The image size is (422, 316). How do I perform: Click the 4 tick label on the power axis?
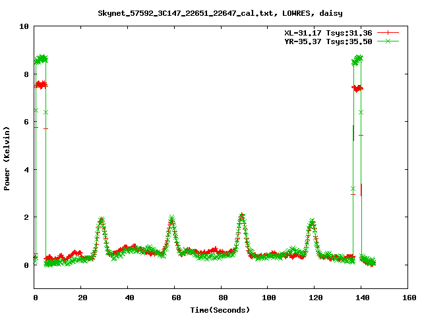tap(26, 170)
